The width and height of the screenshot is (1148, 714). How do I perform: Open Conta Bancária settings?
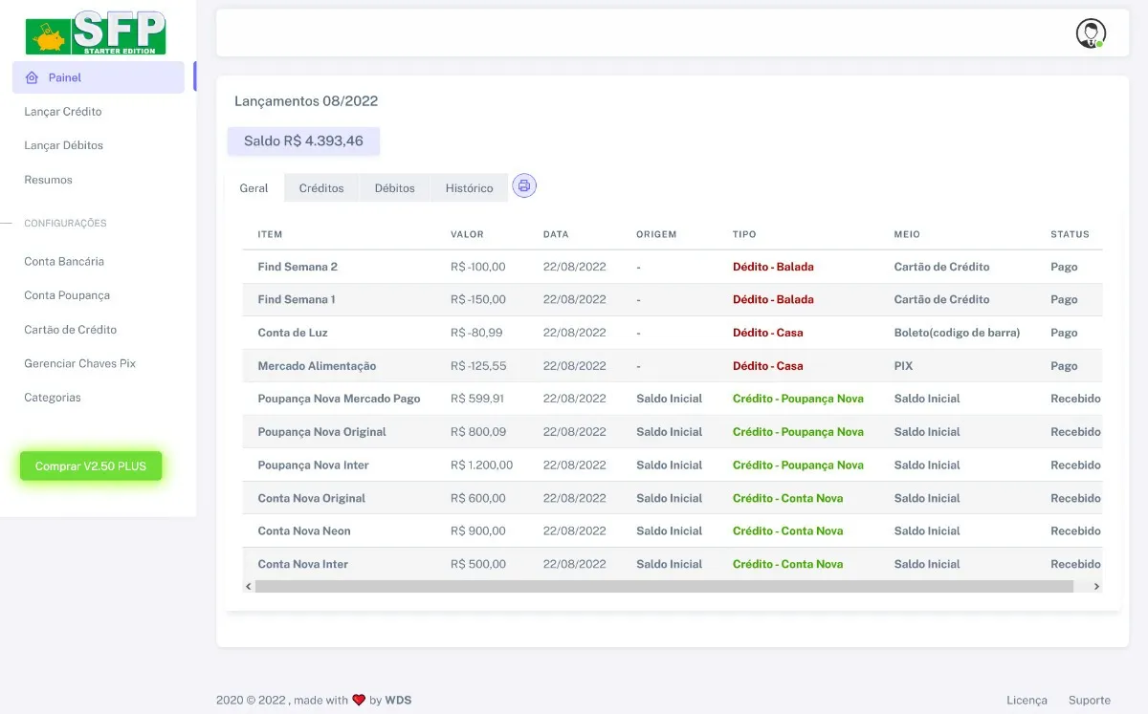coord(64,261)
